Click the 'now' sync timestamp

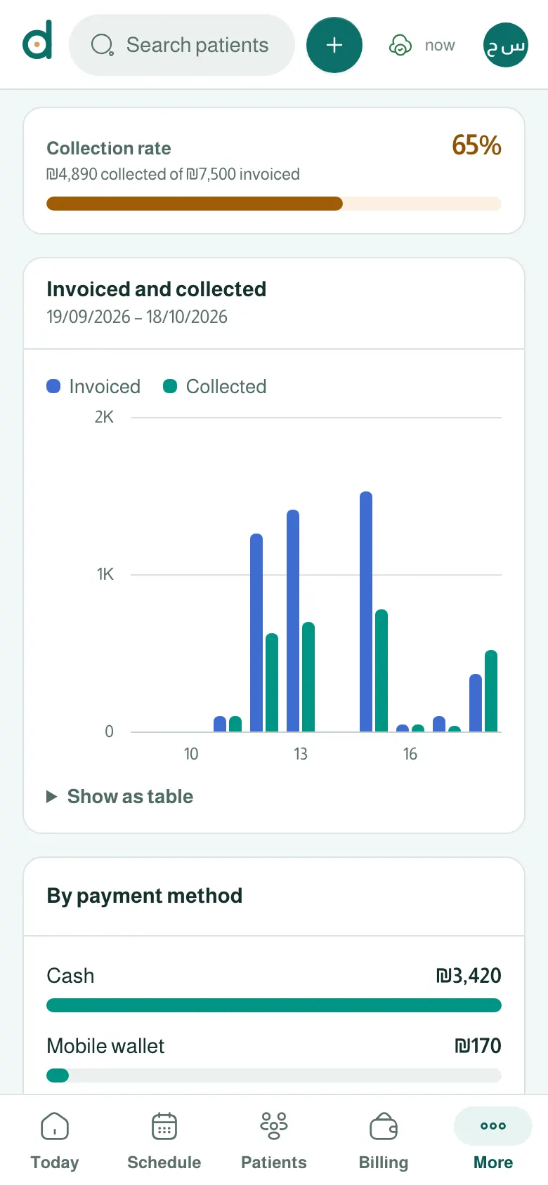point(440,45)
